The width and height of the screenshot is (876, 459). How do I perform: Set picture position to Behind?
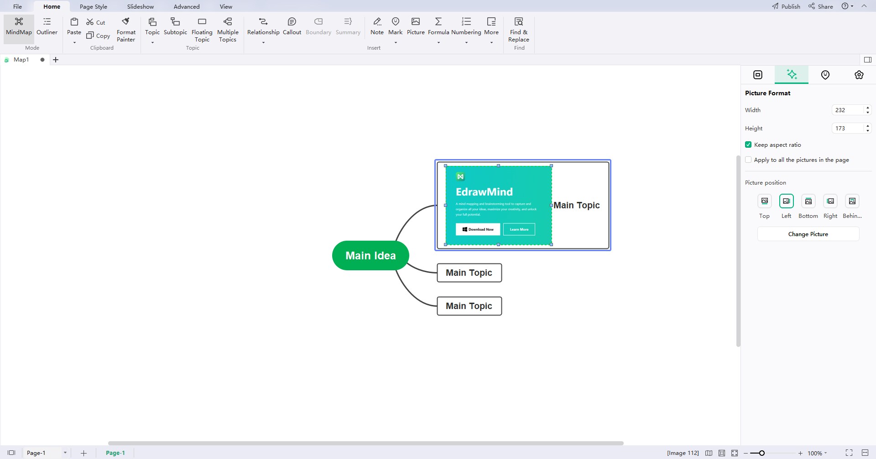click(x=852, y=201)
